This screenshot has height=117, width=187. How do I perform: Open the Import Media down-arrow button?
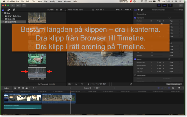(x=13, y=5)
